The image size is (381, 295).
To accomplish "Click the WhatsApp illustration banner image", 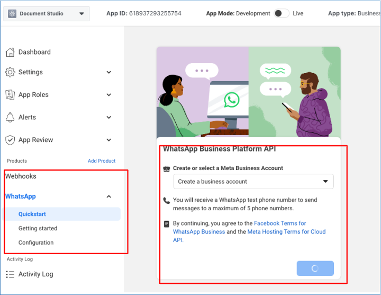I will coord(249,92).
